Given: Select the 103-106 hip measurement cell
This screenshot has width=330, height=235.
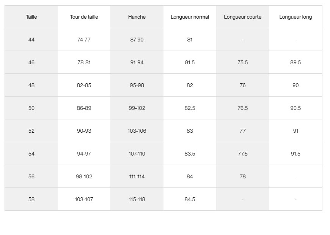Looking at the screenshot, I should pos(137,130).
